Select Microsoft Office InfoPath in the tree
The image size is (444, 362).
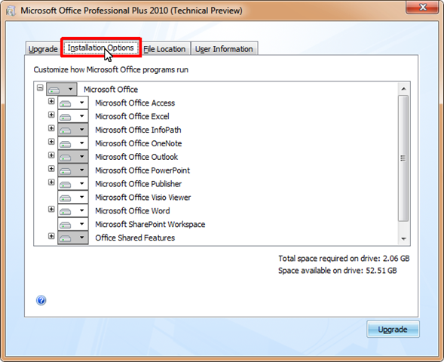tap(138, 130)
